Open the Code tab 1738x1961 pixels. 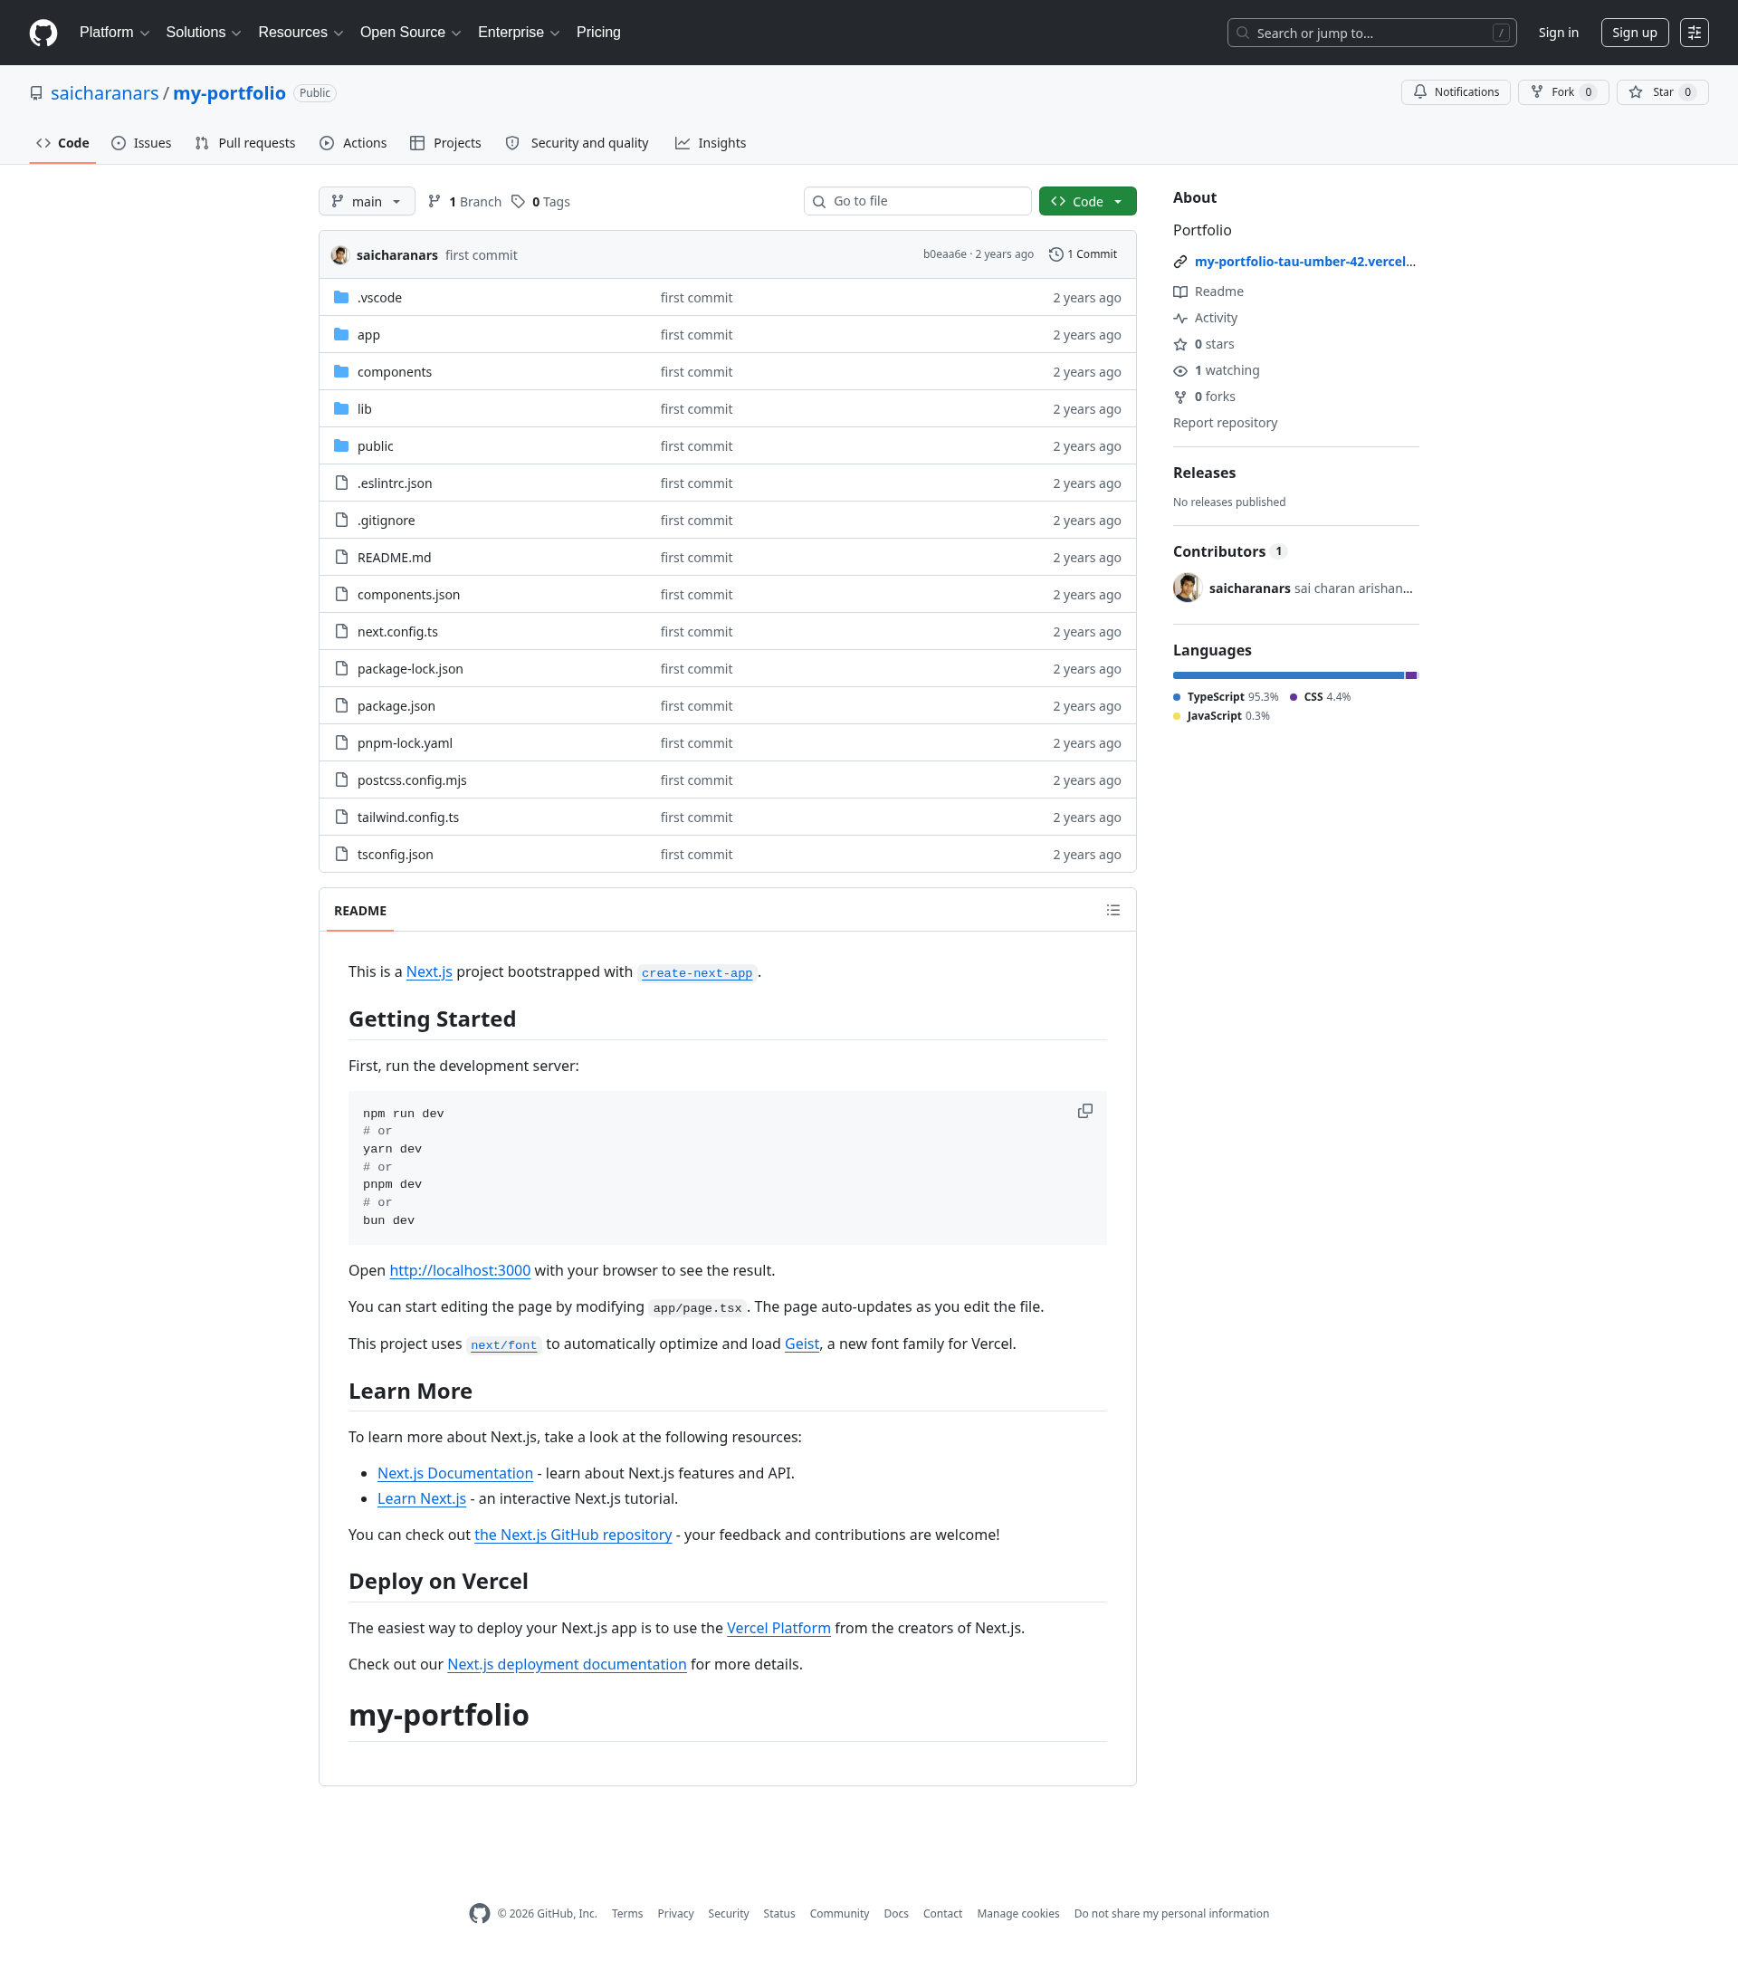[62, 143]
